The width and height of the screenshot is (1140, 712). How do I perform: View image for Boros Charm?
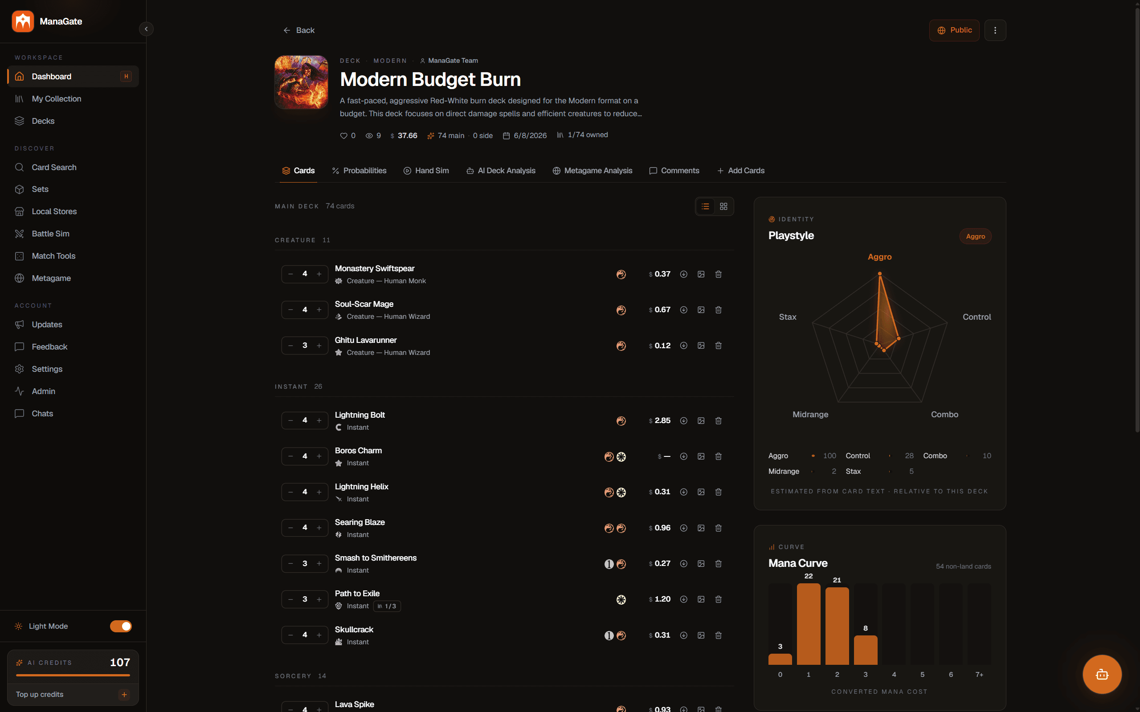click(701, 456)
